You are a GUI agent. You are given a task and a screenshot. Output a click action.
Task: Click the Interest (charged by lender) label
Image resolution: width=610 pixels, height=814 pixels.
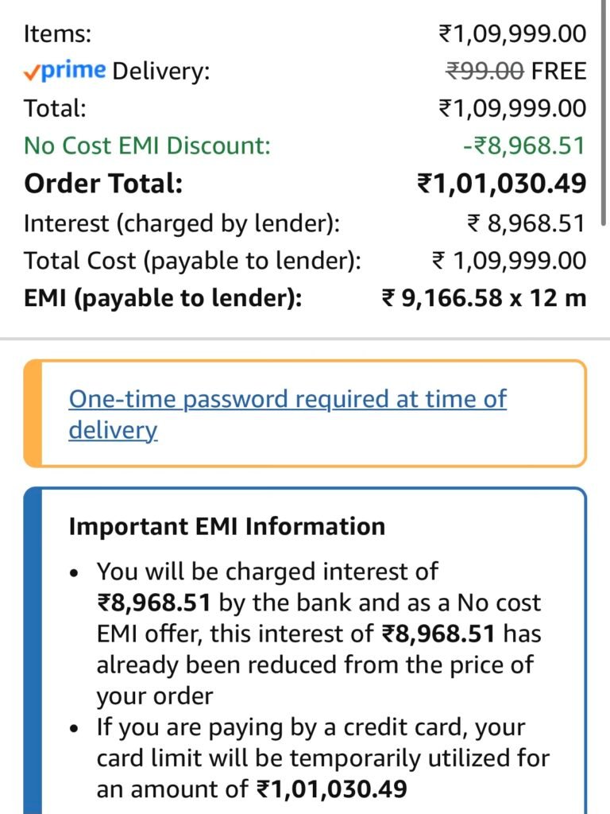(x=182, y=223)
